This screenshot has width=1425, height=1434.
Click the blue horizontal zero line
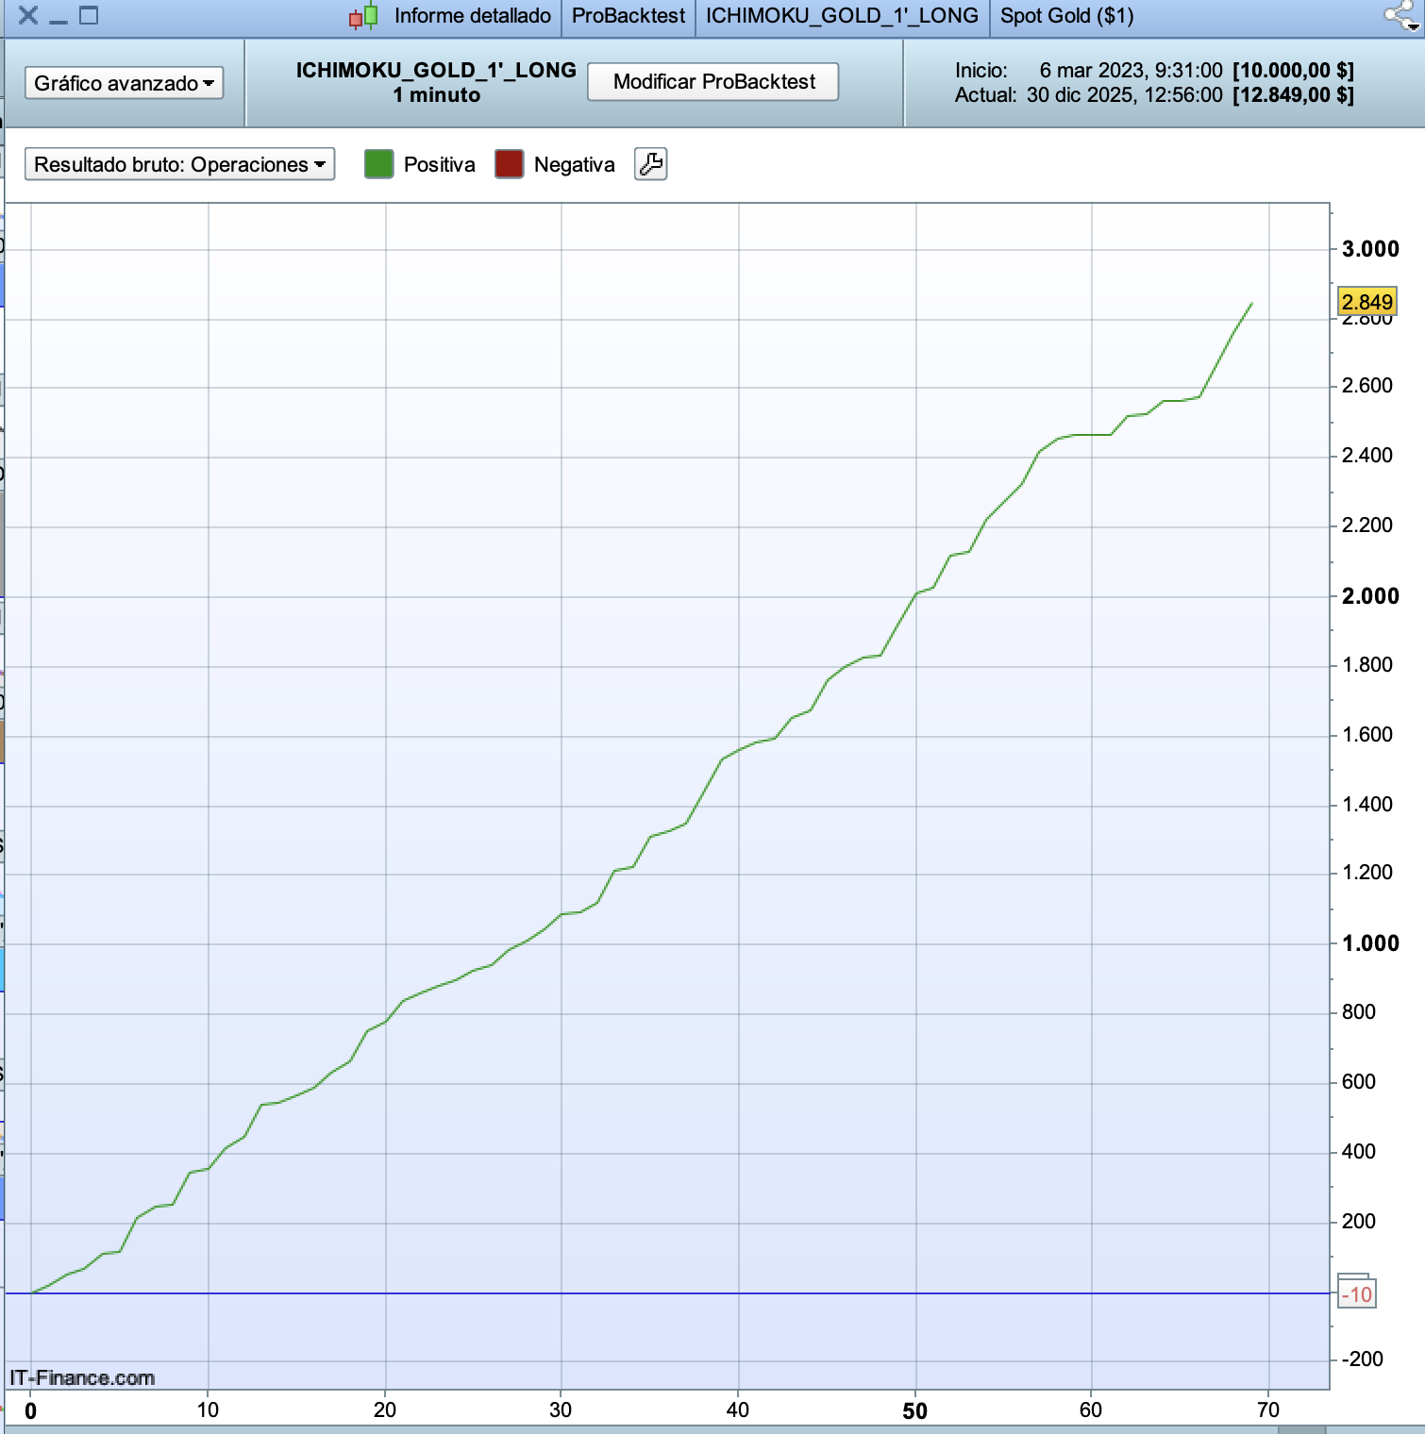pyautogui.click(x=661, y=1293)
